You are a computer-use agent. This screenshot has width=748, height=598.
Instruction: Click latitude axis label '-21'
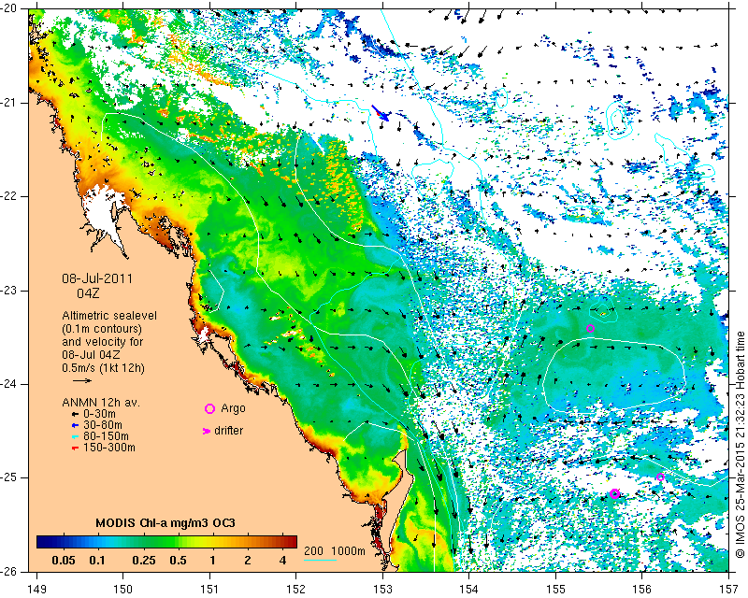9,103
